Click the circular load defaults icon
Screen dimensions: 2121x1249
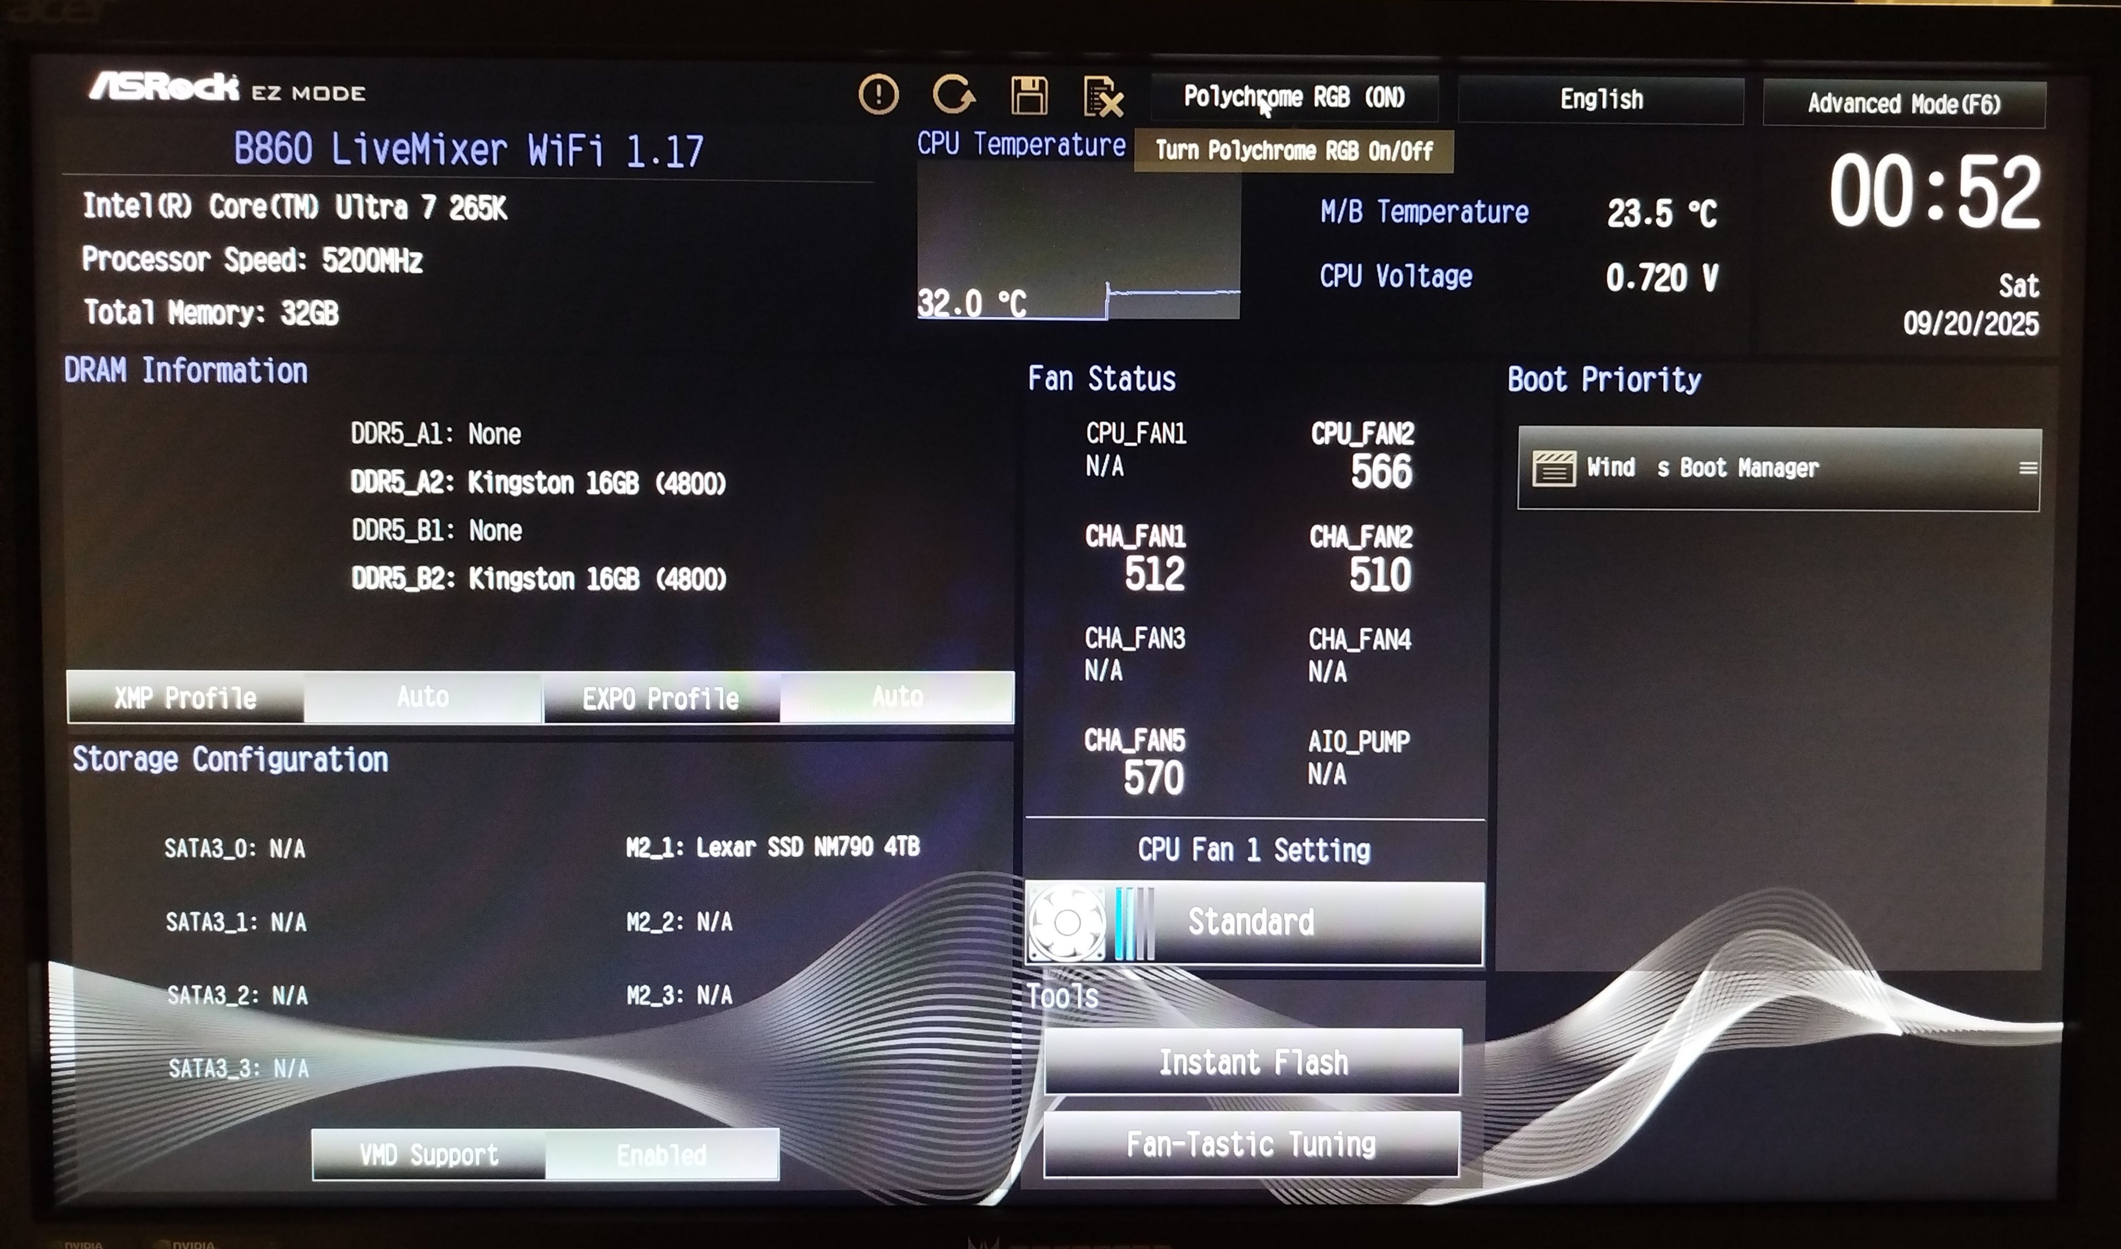tap(953, 94)
